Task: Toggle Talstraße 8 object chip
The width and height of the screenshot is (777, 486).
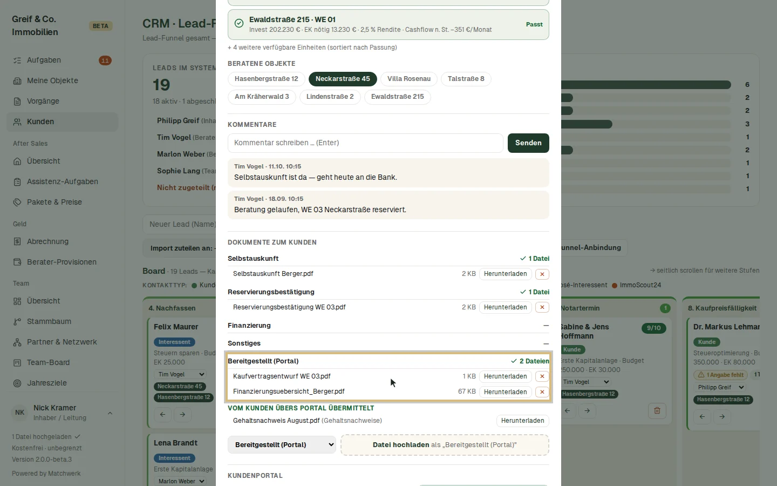Action: pyautogui.click(x=466, y=79)
